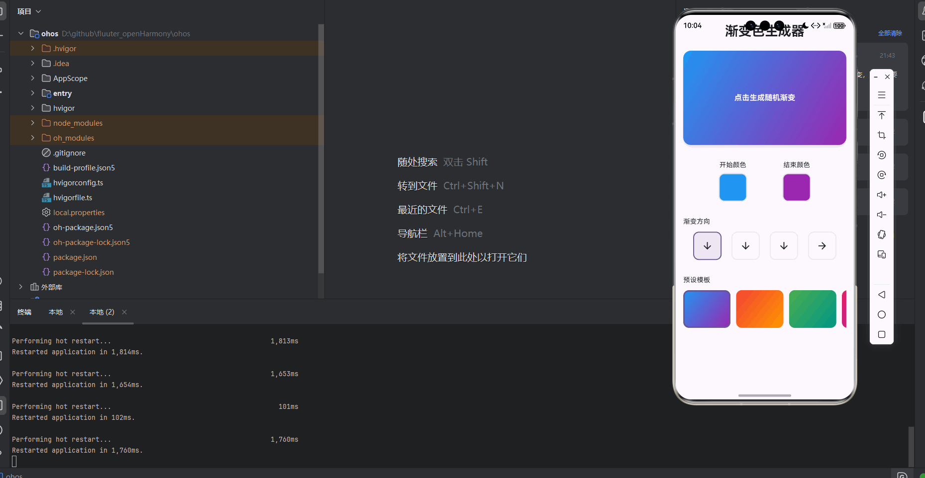Screen dimensions: 925x478
Task: Tap the emulator Home circle button
Action: pyautogui.click(x=882, y=315)
